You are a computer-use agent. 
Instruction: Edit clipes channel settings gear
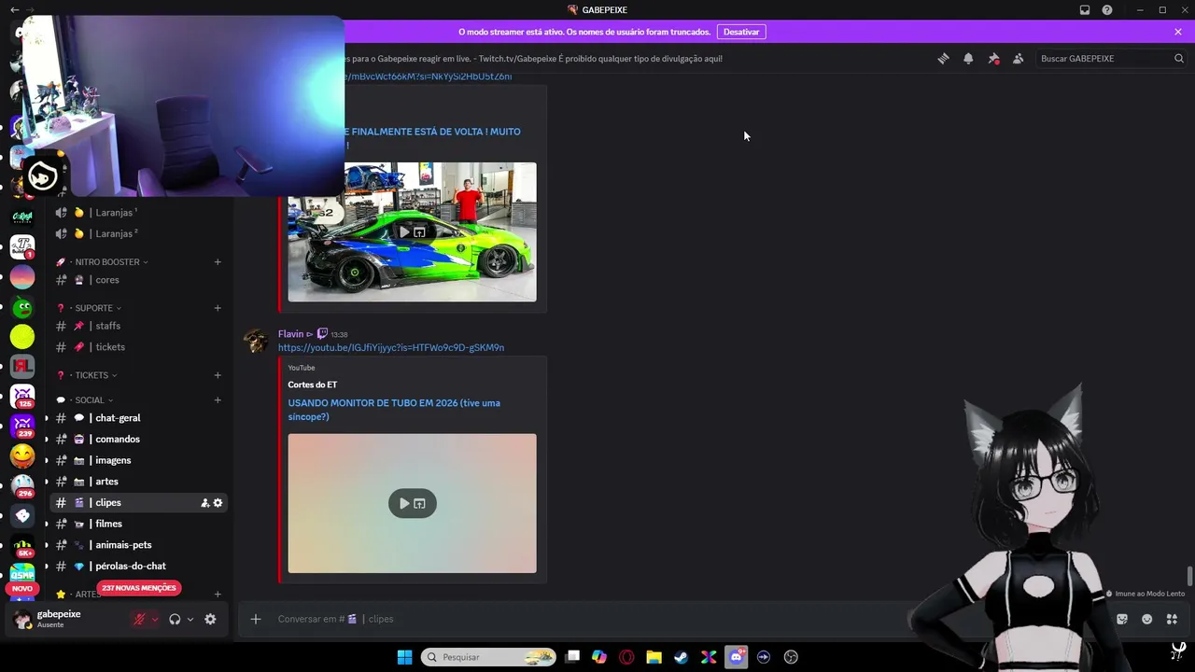(218, 503)
